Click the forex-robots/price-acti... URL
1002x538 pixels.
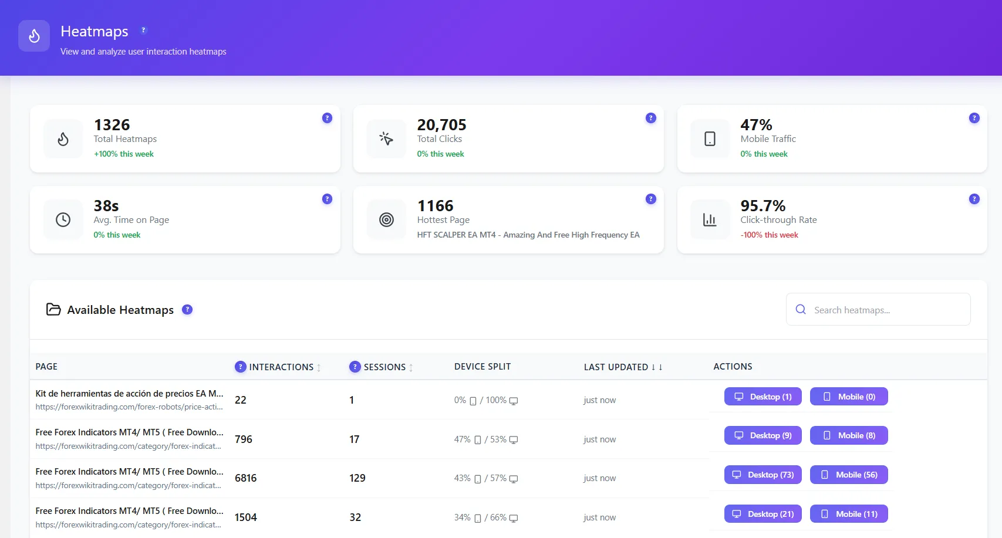129,407
